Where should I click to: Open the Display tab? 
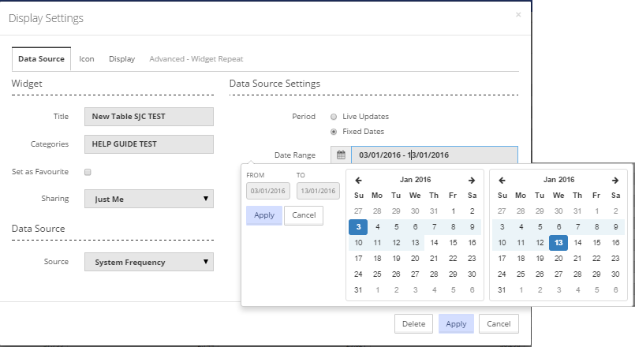(x=121, y=59)
